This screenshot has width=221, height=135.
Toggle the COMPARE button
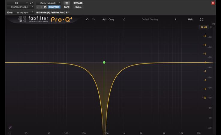[x=54, y=7]
